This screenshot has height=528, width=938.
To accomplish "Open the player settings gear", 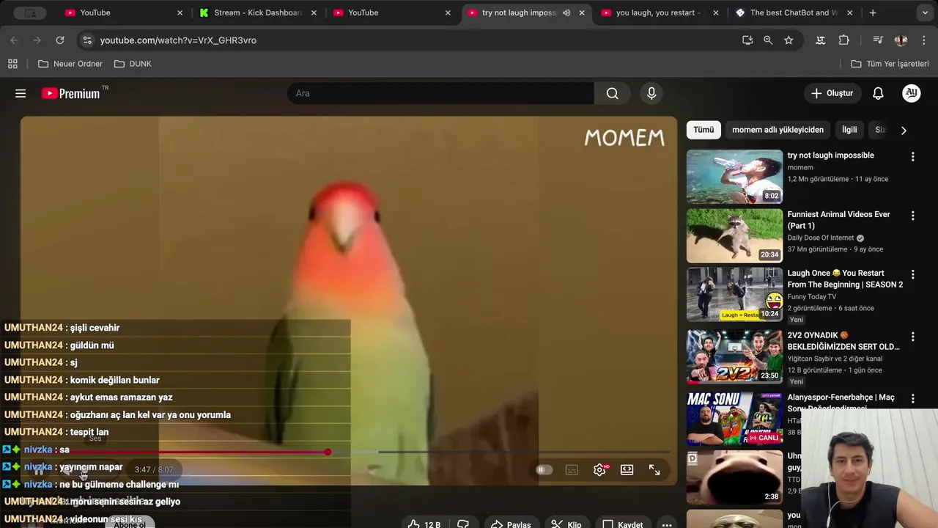I will tap(599, 470).
